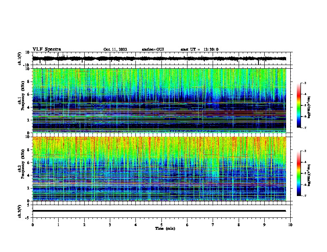Click inside the ch.1 spectrogram panel

(x=159, y=100)
